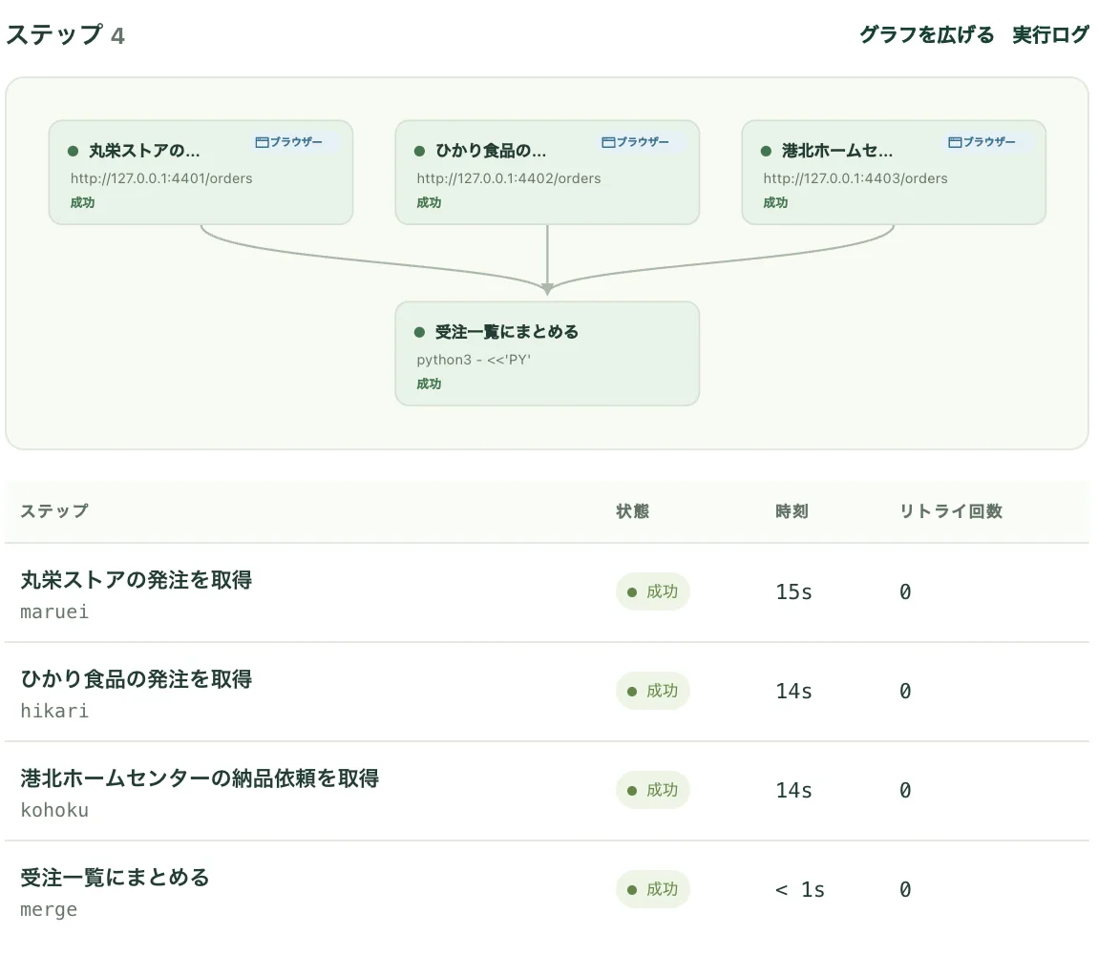The image size is (1098, 954).
Task: Click URL http://127.0.0.1:4402/orders
Action: click(508, 178)
